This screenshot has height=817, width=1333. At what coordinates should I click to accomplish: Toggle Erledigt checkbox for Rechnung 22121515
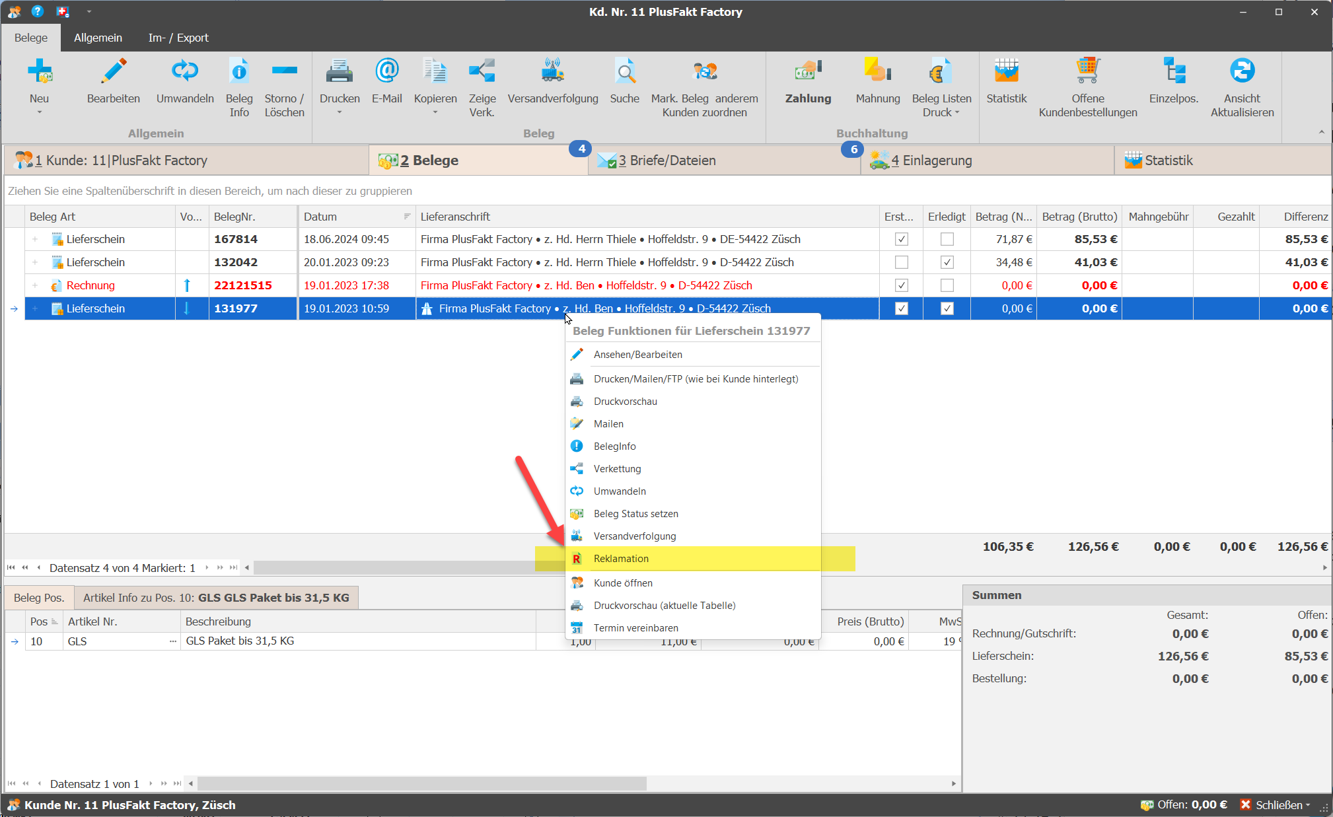(947, 285)
